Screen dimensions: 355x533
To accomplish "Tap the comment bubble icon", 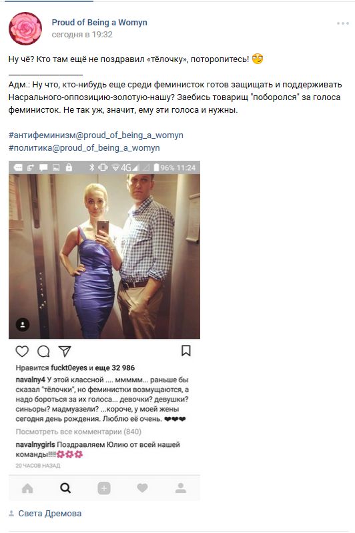I will coord(43,351).
